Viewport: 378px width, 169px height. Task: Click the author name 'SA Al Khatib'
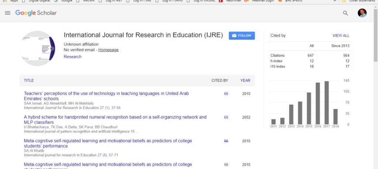34,151
